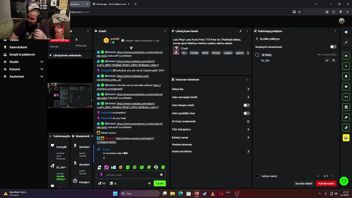
Task: Open Hidas tila submenu
Action: pyautogui.click(x=211, y=89)
